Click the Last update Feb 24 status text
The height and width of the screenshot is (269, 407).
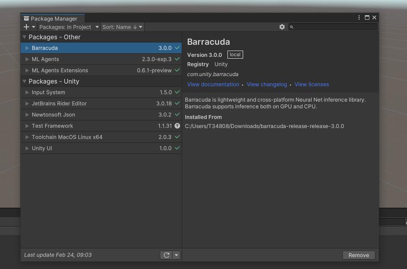pyautogui.click(x=58, y=255)
